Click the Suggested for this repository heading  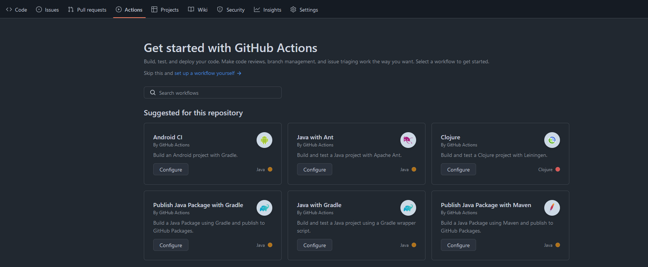coord(193,113)
